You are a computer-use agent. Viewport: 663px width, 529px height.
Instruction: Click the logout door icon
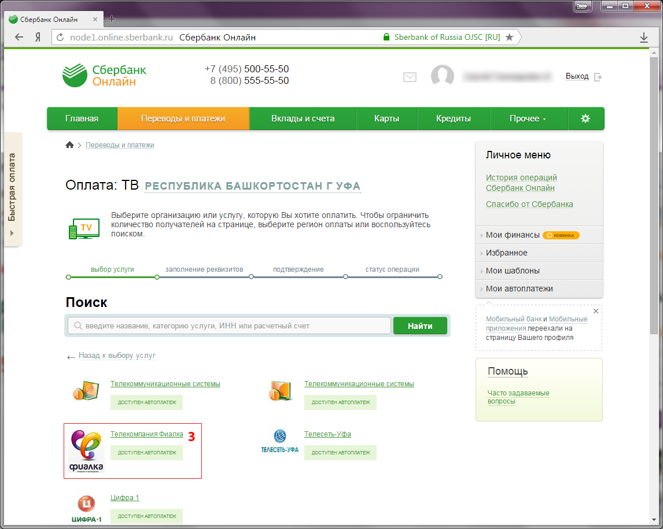point(598,77)
